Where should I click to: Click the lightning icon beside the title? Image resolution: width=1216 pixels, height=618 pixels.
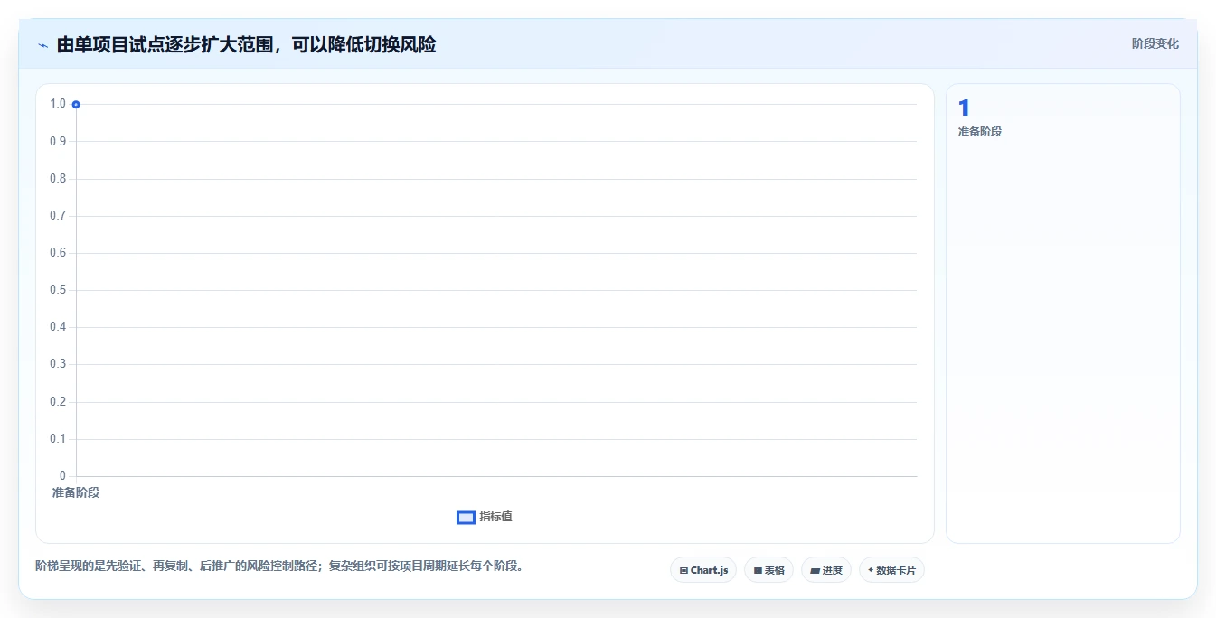(42, 45)
